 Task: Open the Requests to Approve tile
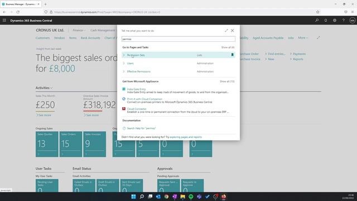pos(192,185)
